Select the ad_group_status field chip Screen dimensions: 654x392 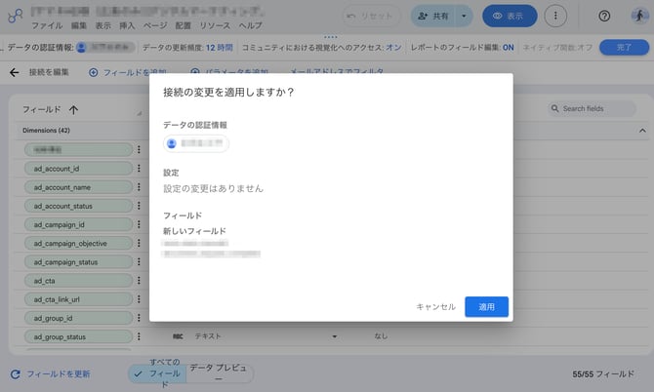[x=78, y=336]
